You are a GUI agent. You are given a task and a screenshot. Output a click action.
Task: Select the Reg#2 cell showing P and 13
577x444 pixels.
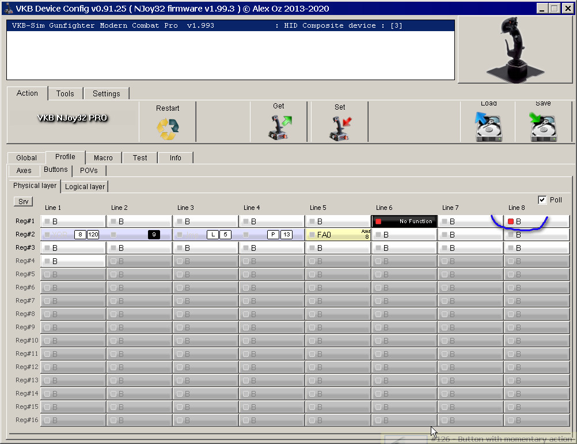(x=272, y=234)
